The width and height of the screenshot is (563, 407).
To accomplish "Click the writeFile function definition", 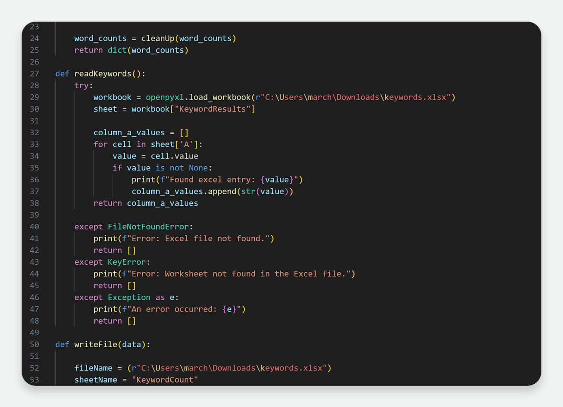I will point(103,344).
